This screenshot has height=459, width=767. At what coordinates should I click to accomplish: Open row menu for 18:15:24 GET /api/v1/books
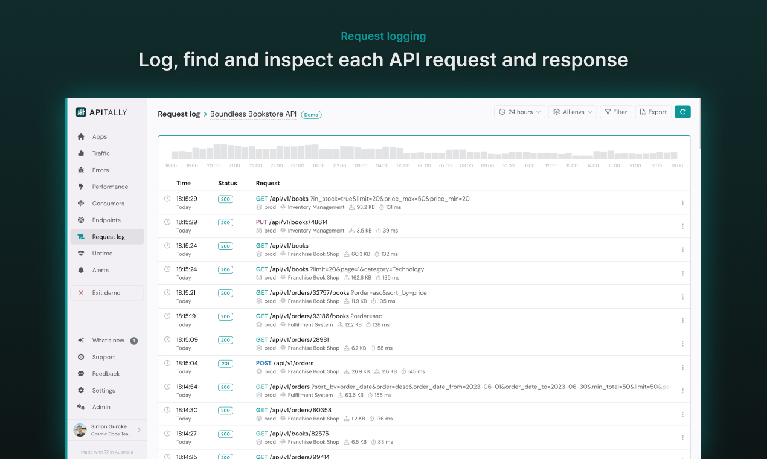682,250
